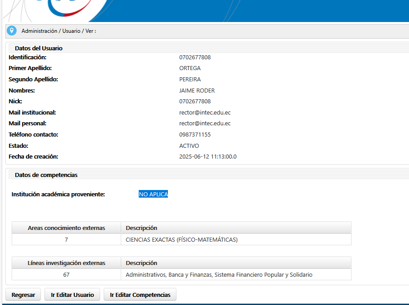Click the creation date 2025-06-12 11:13:00.0
Screen dimensions: 409x305
208,157
